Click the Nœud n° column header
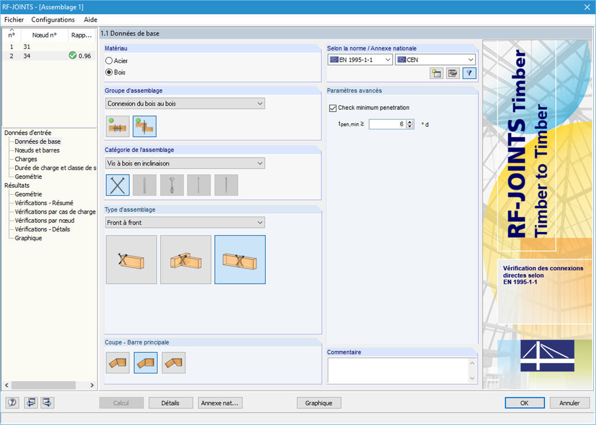Screen dimensions: 596x425 [x=45, y=35]
